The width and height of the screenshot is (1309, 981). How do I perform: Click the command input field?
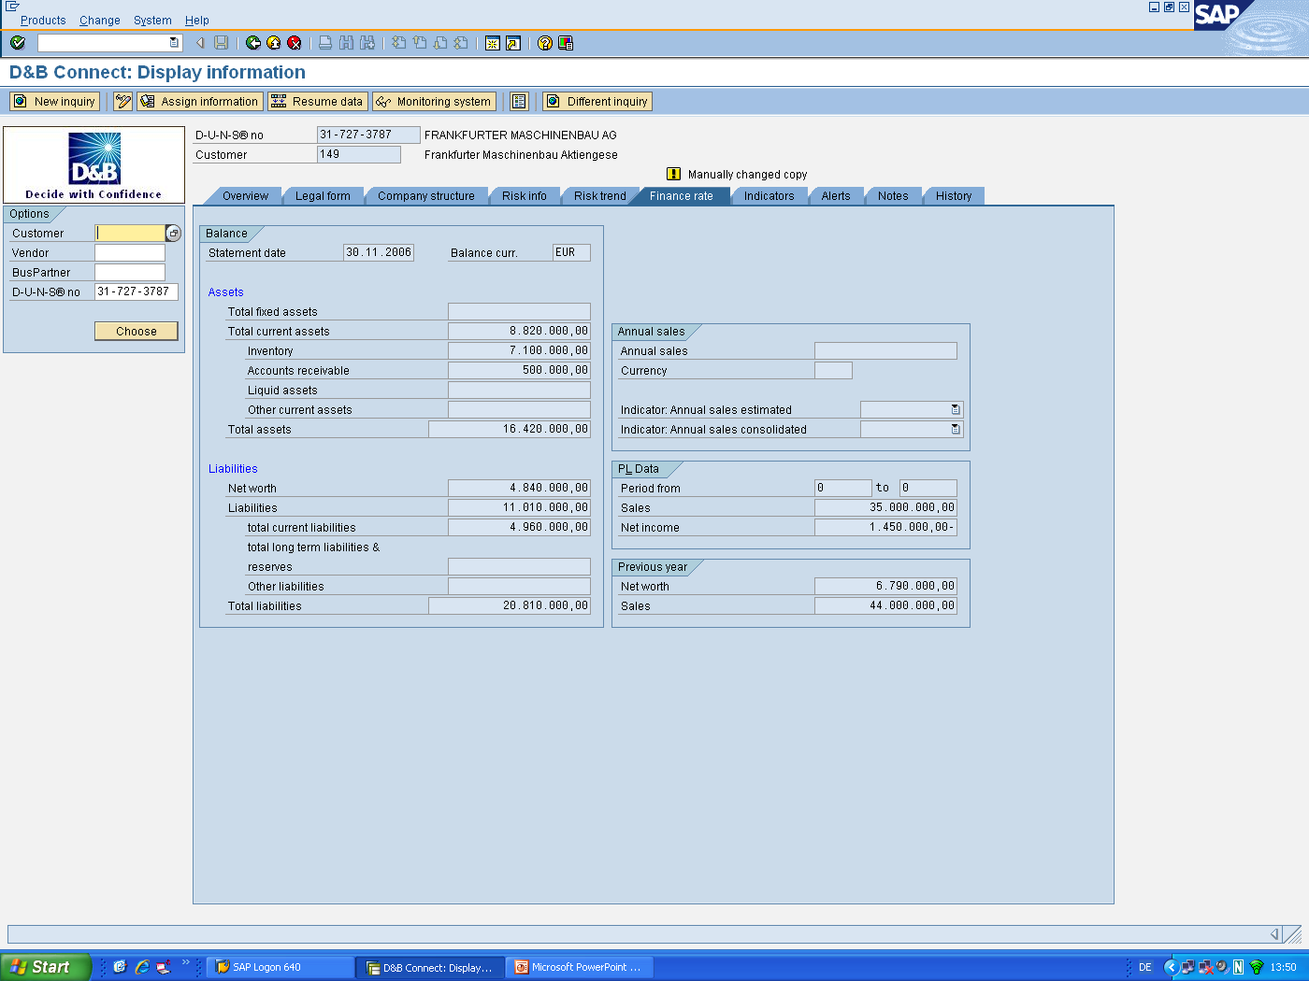(104, 43)
